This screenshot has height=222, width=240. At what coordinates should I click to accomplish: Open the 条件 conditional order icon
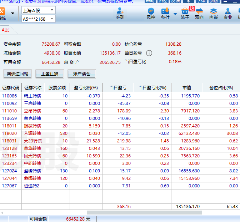(x=165, y=14)
